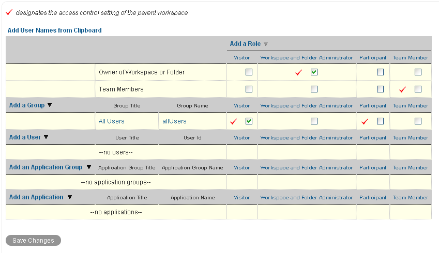The width and height of the screenshot is (439, 253).
Task: Click the Add a Group menu icon
Action: pos(50,105)
